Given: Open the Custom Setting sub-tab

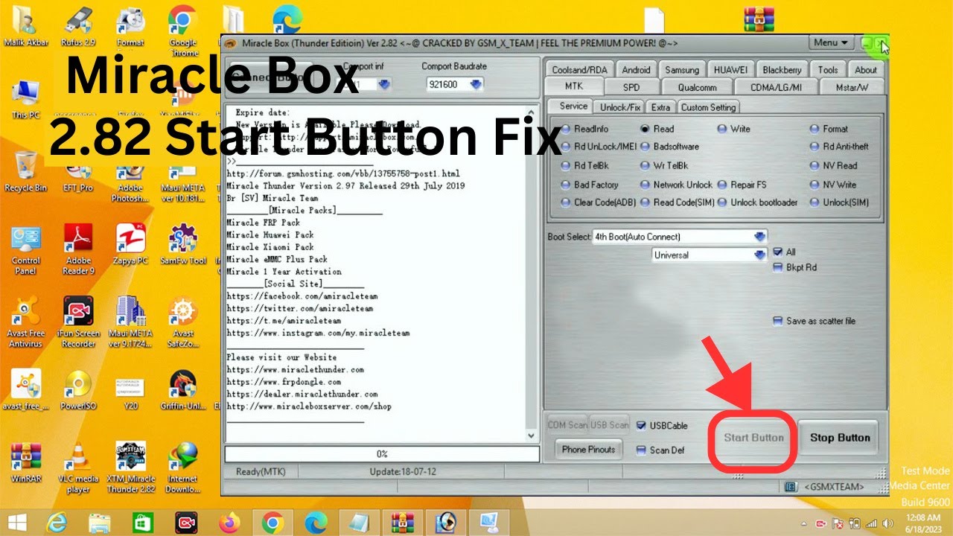Looking at the screenshot, I should pos(708,107).
